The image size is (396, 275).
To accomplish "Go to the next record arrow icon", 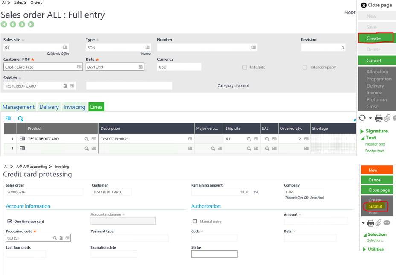I will (x=22, y=24).
